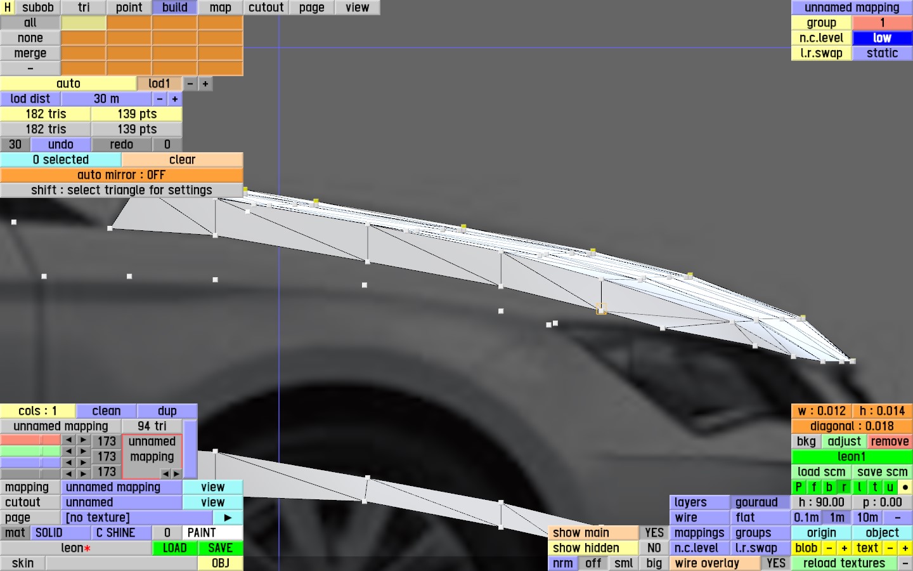This screenshot has height=571, width=913.
Task: Switch to back view with the b button
Action: click(x=829, y=487)
